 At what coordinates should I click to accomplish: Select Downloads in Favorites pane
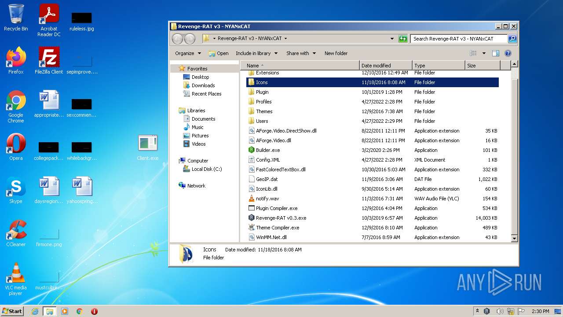pyautogui.click(x=203, y=85)
